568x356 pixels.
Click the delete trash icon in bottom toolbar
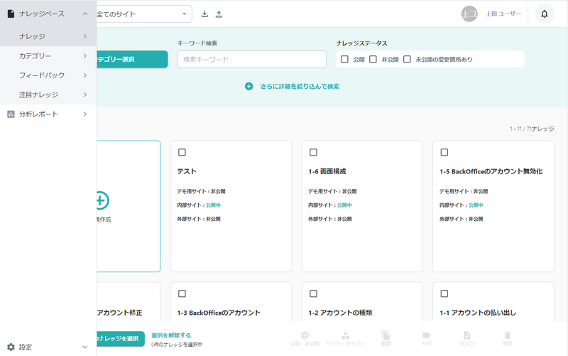[507, 338]
